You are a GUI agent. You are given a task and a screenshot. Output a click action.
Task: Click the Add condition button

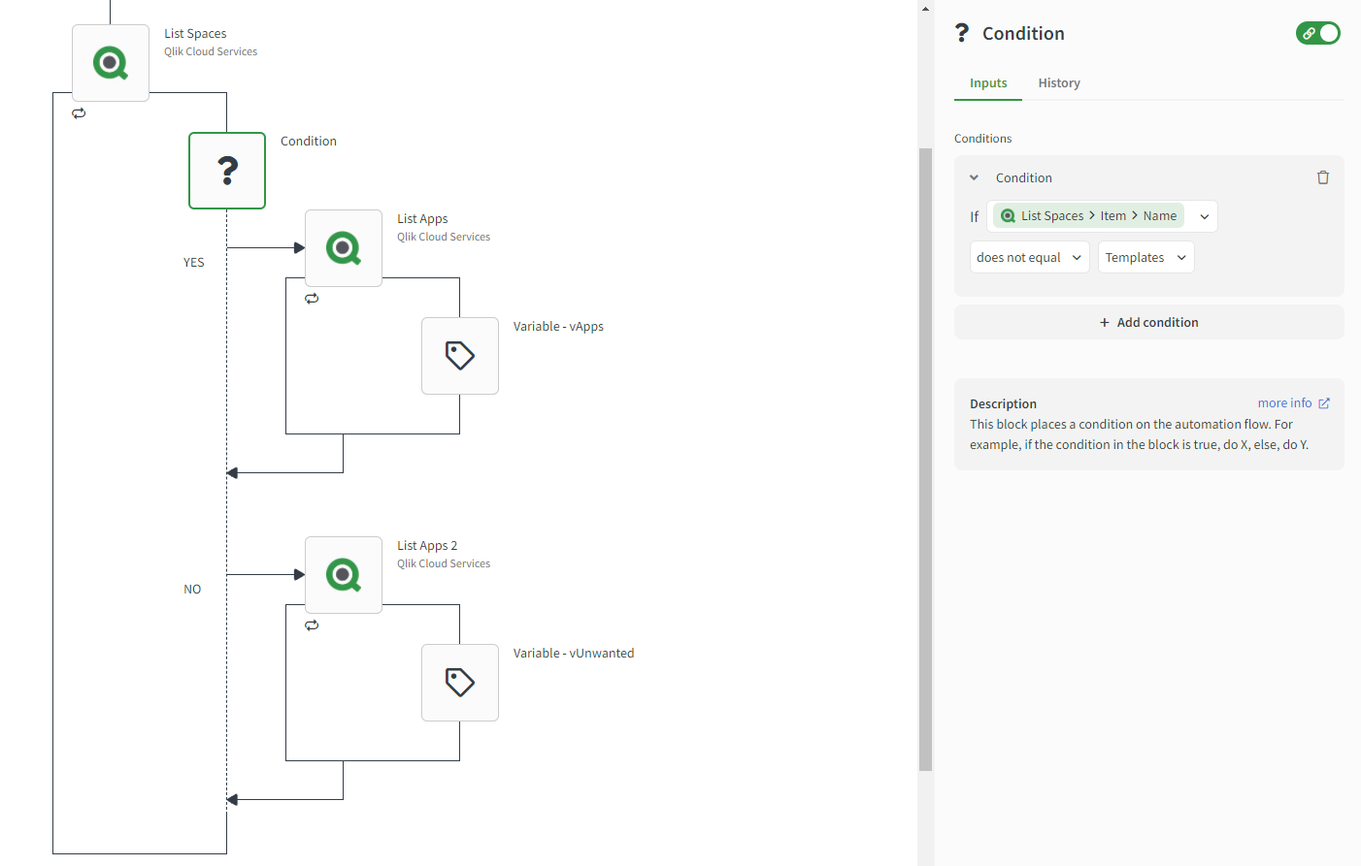[x=1148, y=323]
